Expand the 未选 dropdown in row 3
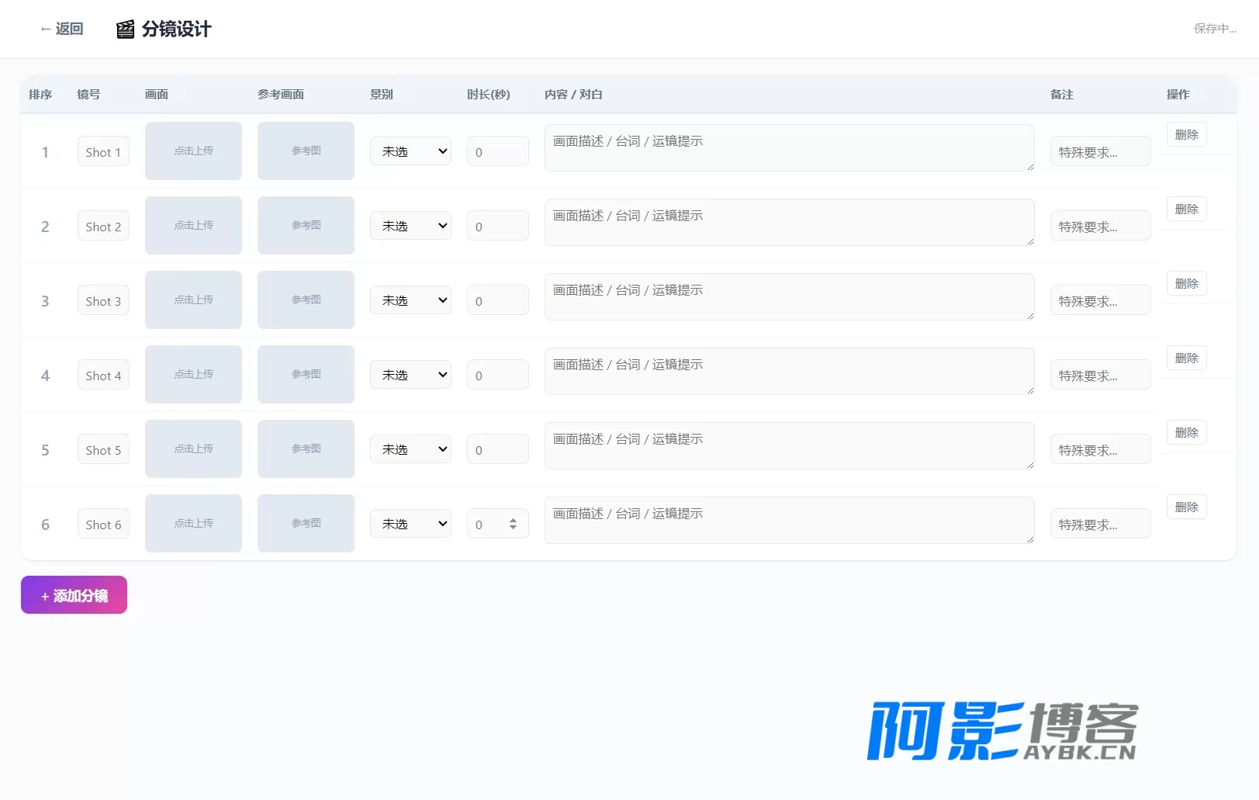The height and width of the screenshot is (800, 1259). [x=410, y=300]
